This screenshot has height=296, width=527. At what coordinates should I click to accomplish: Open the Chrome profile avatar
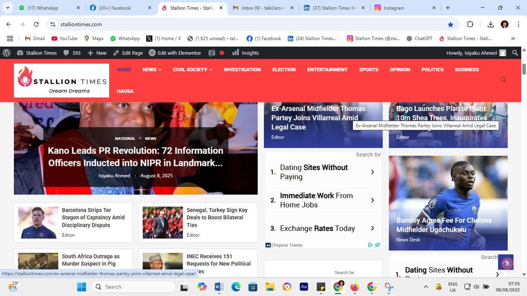click(504, 24)
